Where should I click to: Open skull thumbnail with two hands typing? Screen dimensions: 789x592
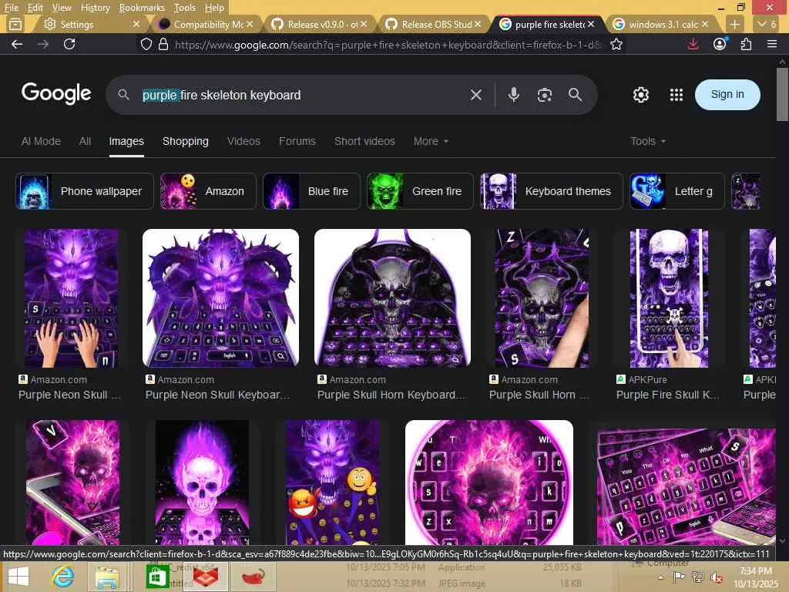coord(72,298)
